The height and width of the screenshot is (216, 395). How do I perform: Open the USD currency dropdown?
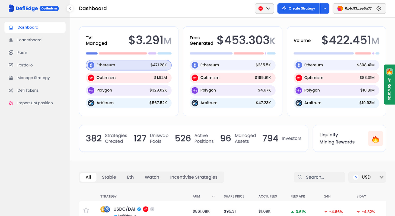point(367,177)
